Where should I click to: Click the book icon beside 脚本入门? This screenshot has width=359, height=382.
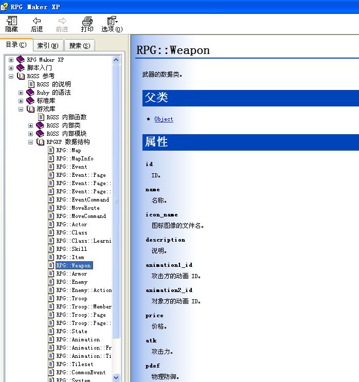pyautogui.click(x=21, y=67)
